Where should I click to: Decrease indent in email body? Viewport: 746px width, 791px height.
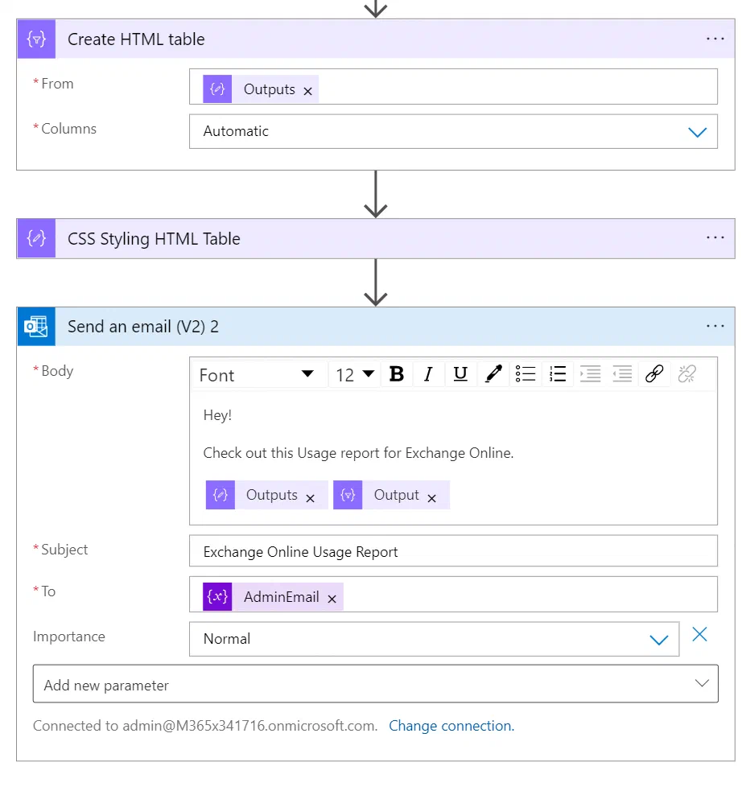click(622, 374)
